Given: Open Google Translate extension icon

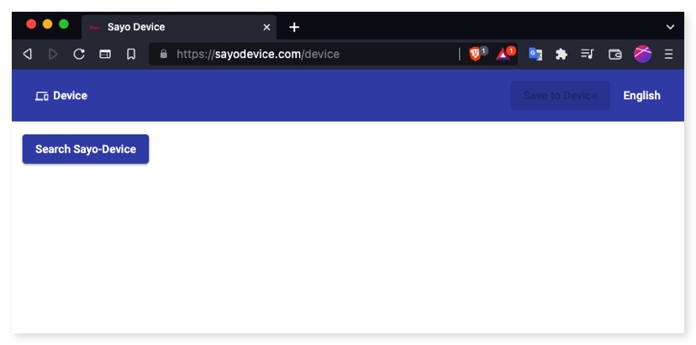Looking at the screenshot, I should [535, 54].
